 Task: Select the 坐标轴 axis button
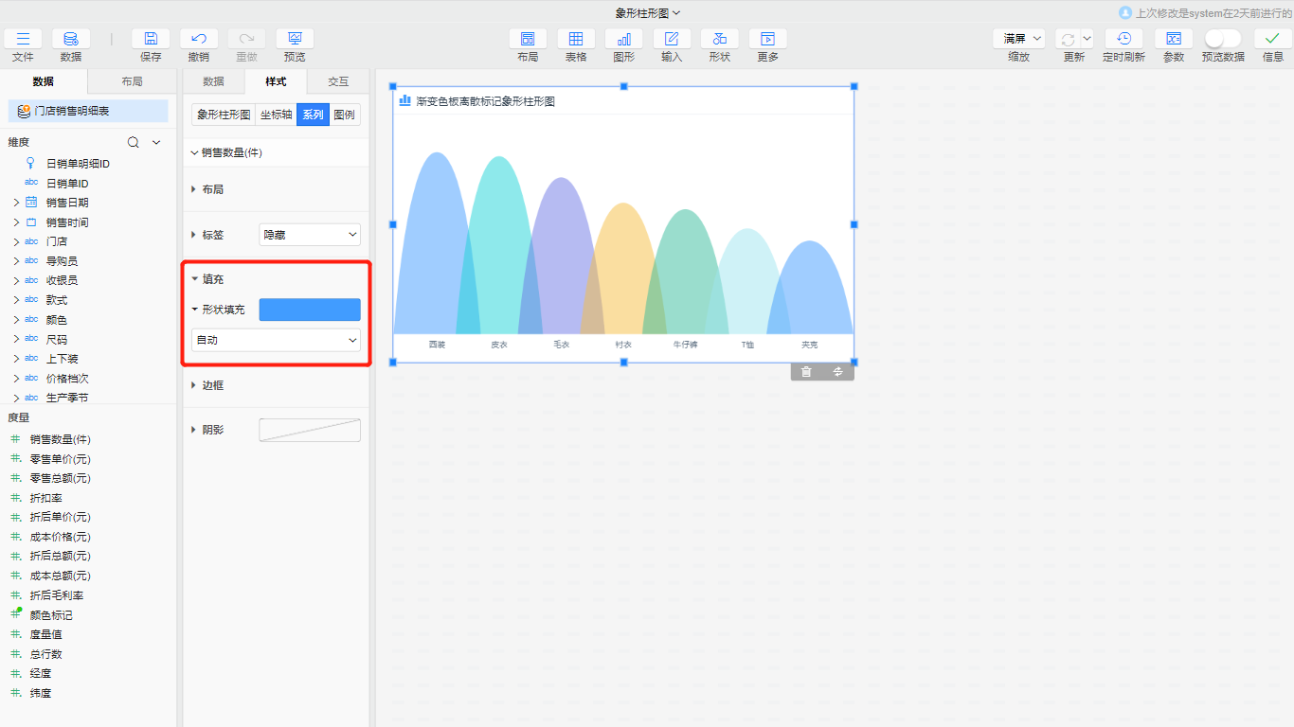tap(276, 115)
